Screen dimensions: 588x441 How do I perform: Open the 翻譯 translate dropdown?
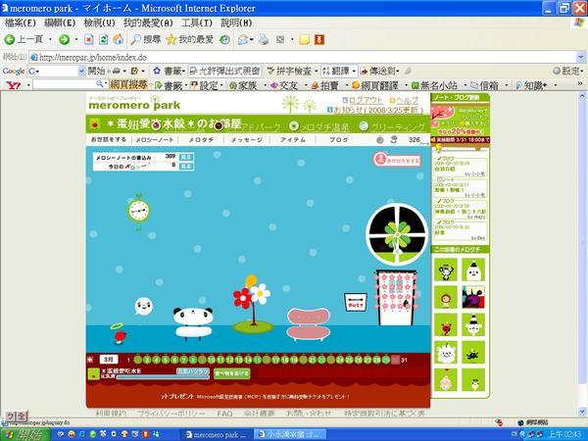coord(339,71)
